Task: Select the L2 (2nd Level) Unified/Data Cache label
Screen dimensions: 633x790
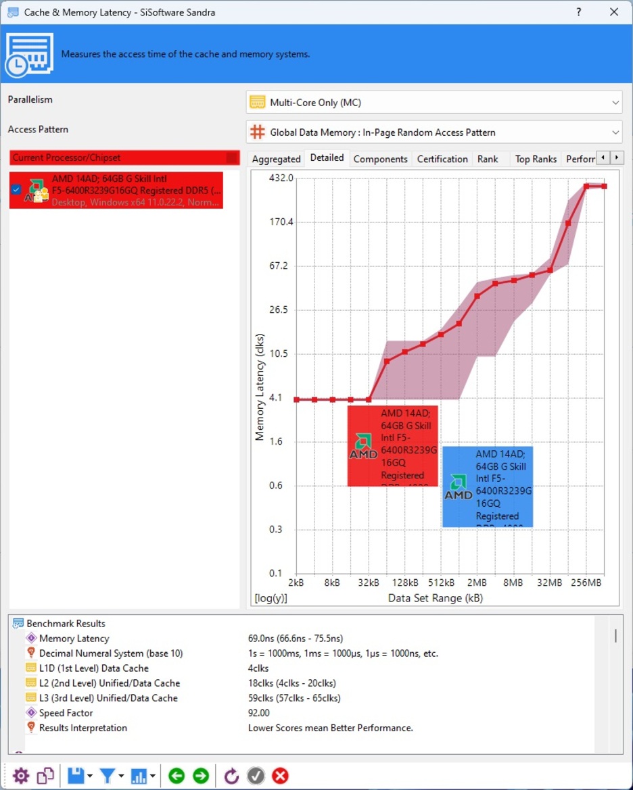Action: click(x=110, y=683)
